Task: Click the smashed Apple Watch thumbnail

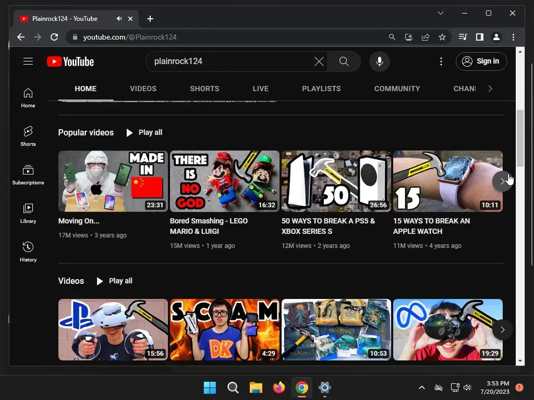Action: pyautogui.click(x=448, y=181)
